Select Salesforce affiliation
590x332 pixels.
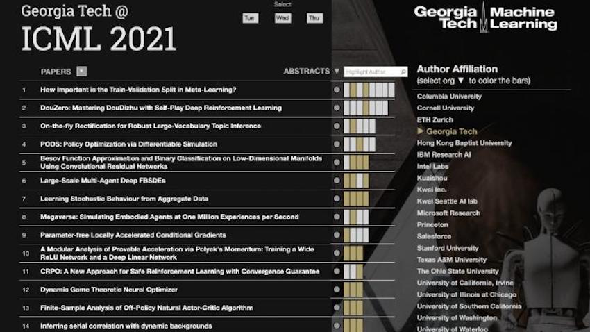coord(434,236)
